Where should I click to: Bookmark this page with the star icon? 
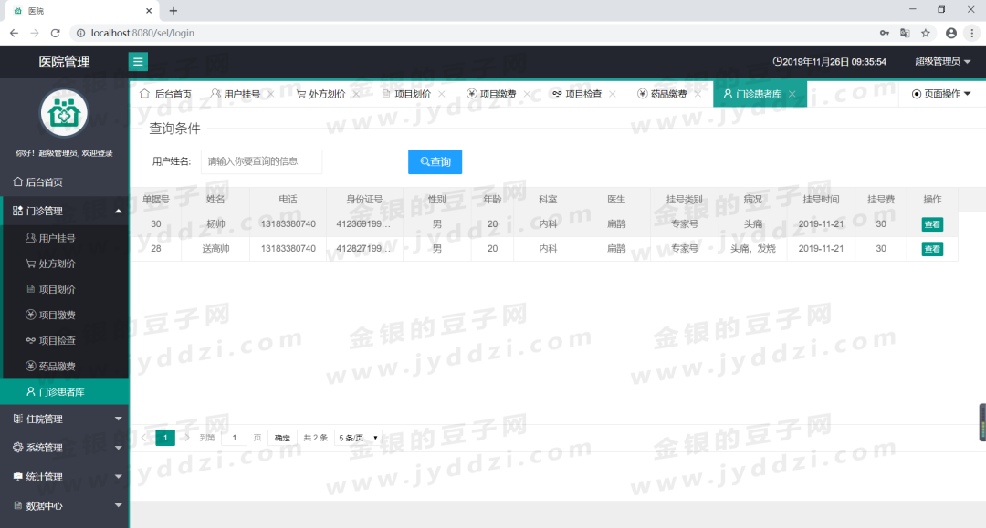point(926,33)
